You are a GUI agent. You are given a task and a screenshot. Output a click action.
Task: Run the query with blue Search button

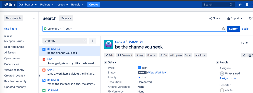[234, 29]
